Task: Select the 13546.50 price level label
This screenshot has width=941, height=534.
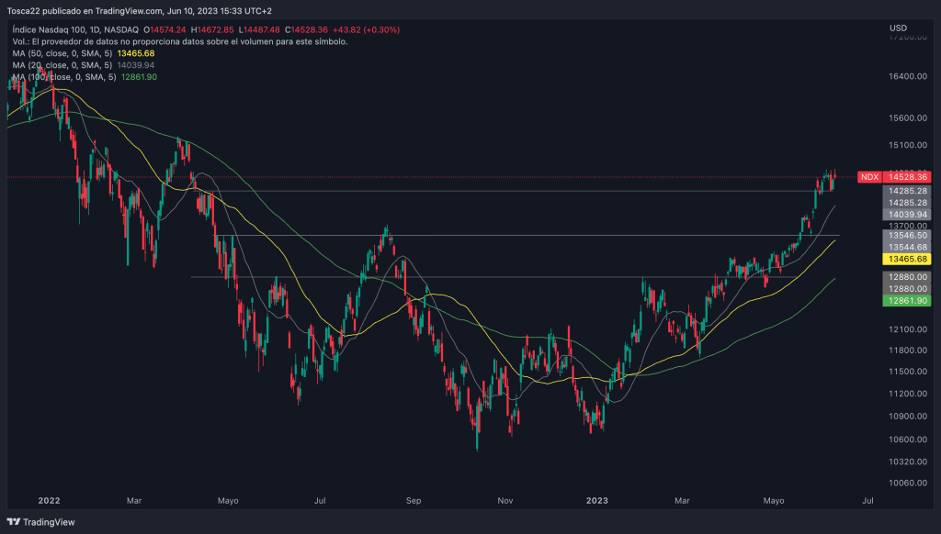Action: tap(906, 236)
